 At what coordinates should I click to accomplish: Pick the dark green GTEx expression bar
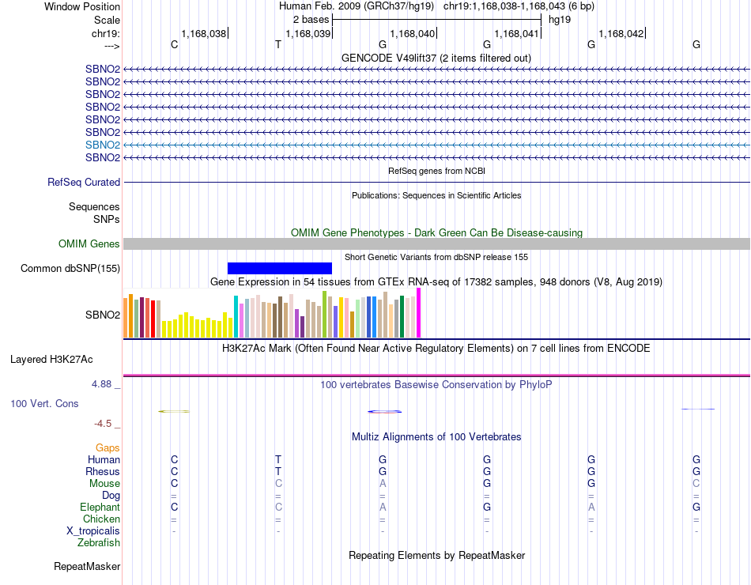pos(402,317)
